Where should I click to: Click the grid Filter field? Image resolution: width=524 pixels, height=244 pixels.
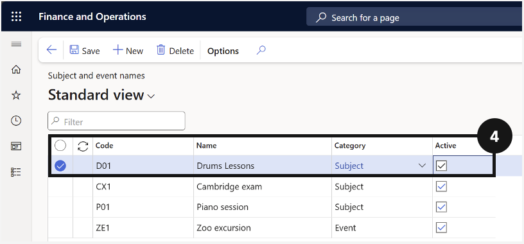[x=116, y=121]
